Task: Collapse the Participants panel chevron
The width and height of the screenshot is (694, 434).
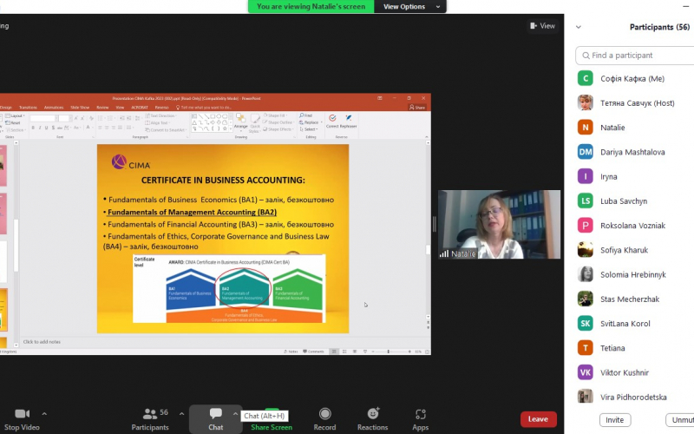Action: pyautogui.click(x=579, y=27)
